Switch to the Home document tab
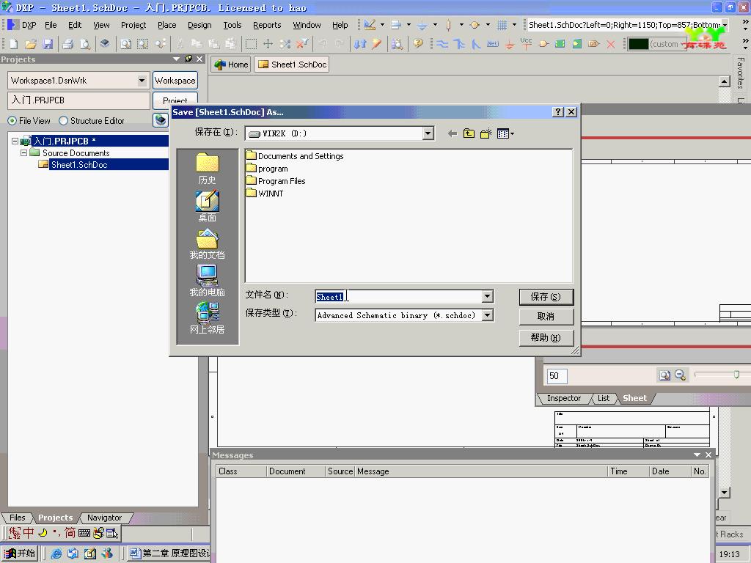751x563 pixels. click(x=231, y=65)
